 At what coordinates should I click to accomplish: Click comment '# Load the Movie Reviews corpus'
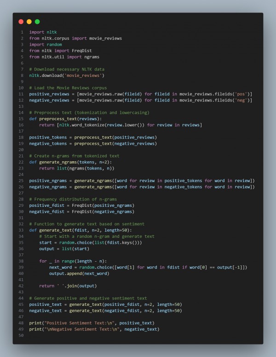[x=68, y=88]
